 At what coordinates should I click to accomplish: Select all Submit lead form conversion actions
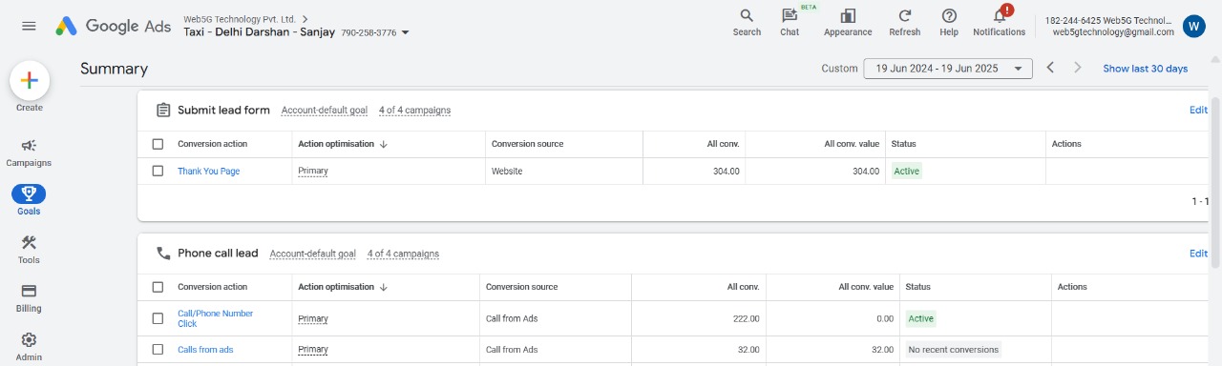click(158, 144)
